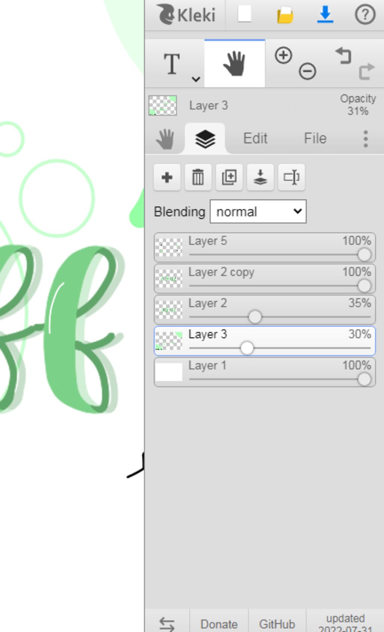Switch to the Edit tab

255,139
